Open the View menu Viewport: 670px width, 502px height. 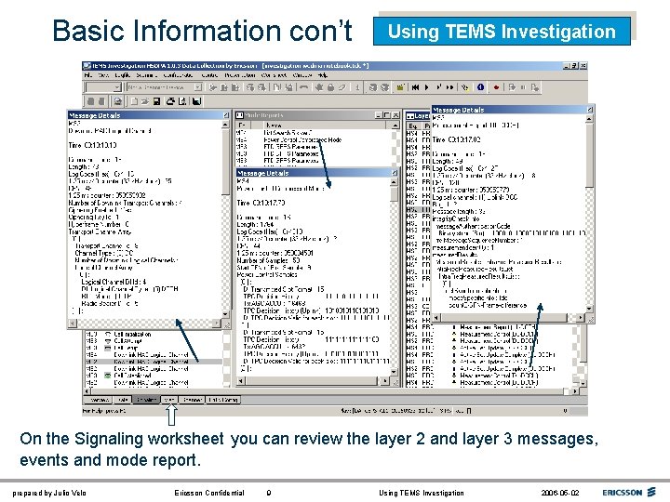coord(103,75)
